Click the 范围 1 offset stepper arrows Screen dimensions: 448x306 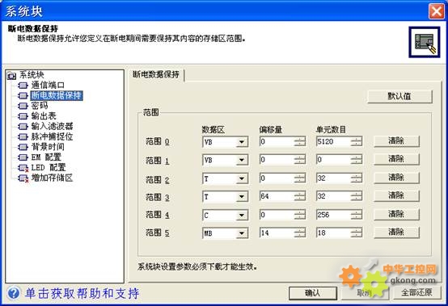tap(299, 160)
